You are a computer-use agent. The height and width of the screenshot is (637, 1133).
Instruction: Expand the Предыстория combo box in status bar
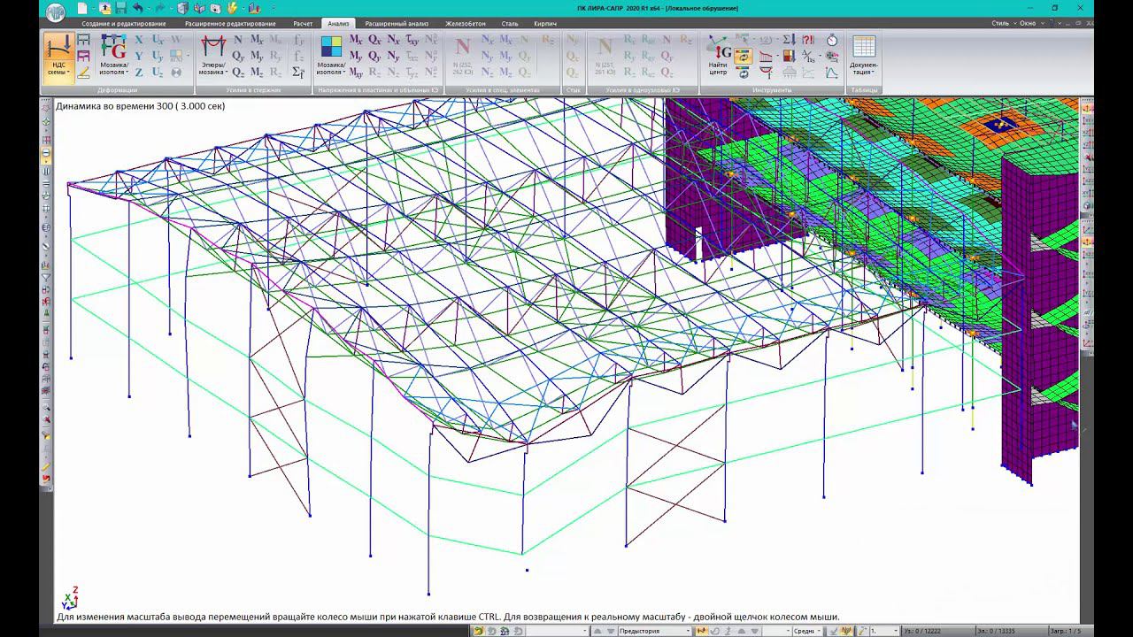click(687, 631)
